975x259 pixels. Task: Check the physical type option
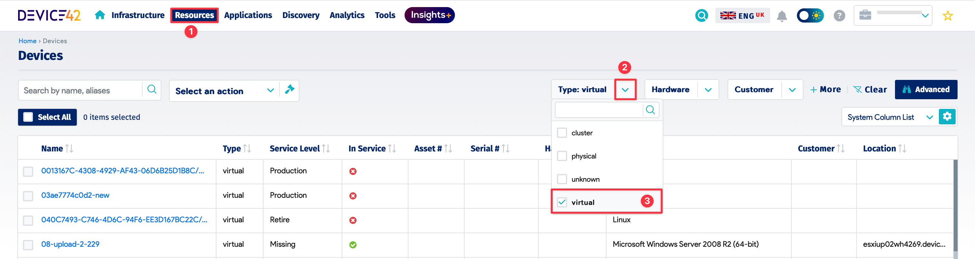(x=562, y=156)
